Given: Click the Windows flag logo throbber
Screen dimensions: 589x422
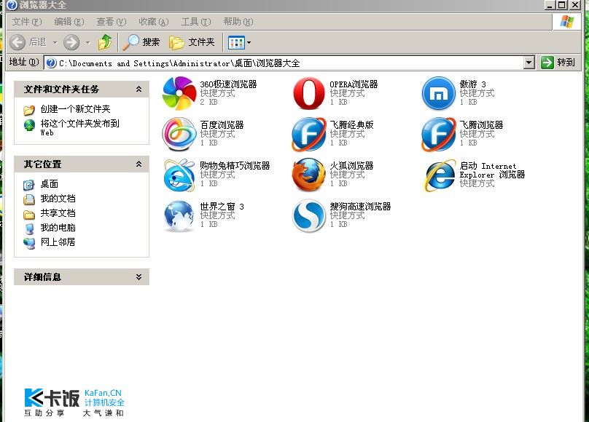Looking at the screenshot, I should tap(566, 22).
